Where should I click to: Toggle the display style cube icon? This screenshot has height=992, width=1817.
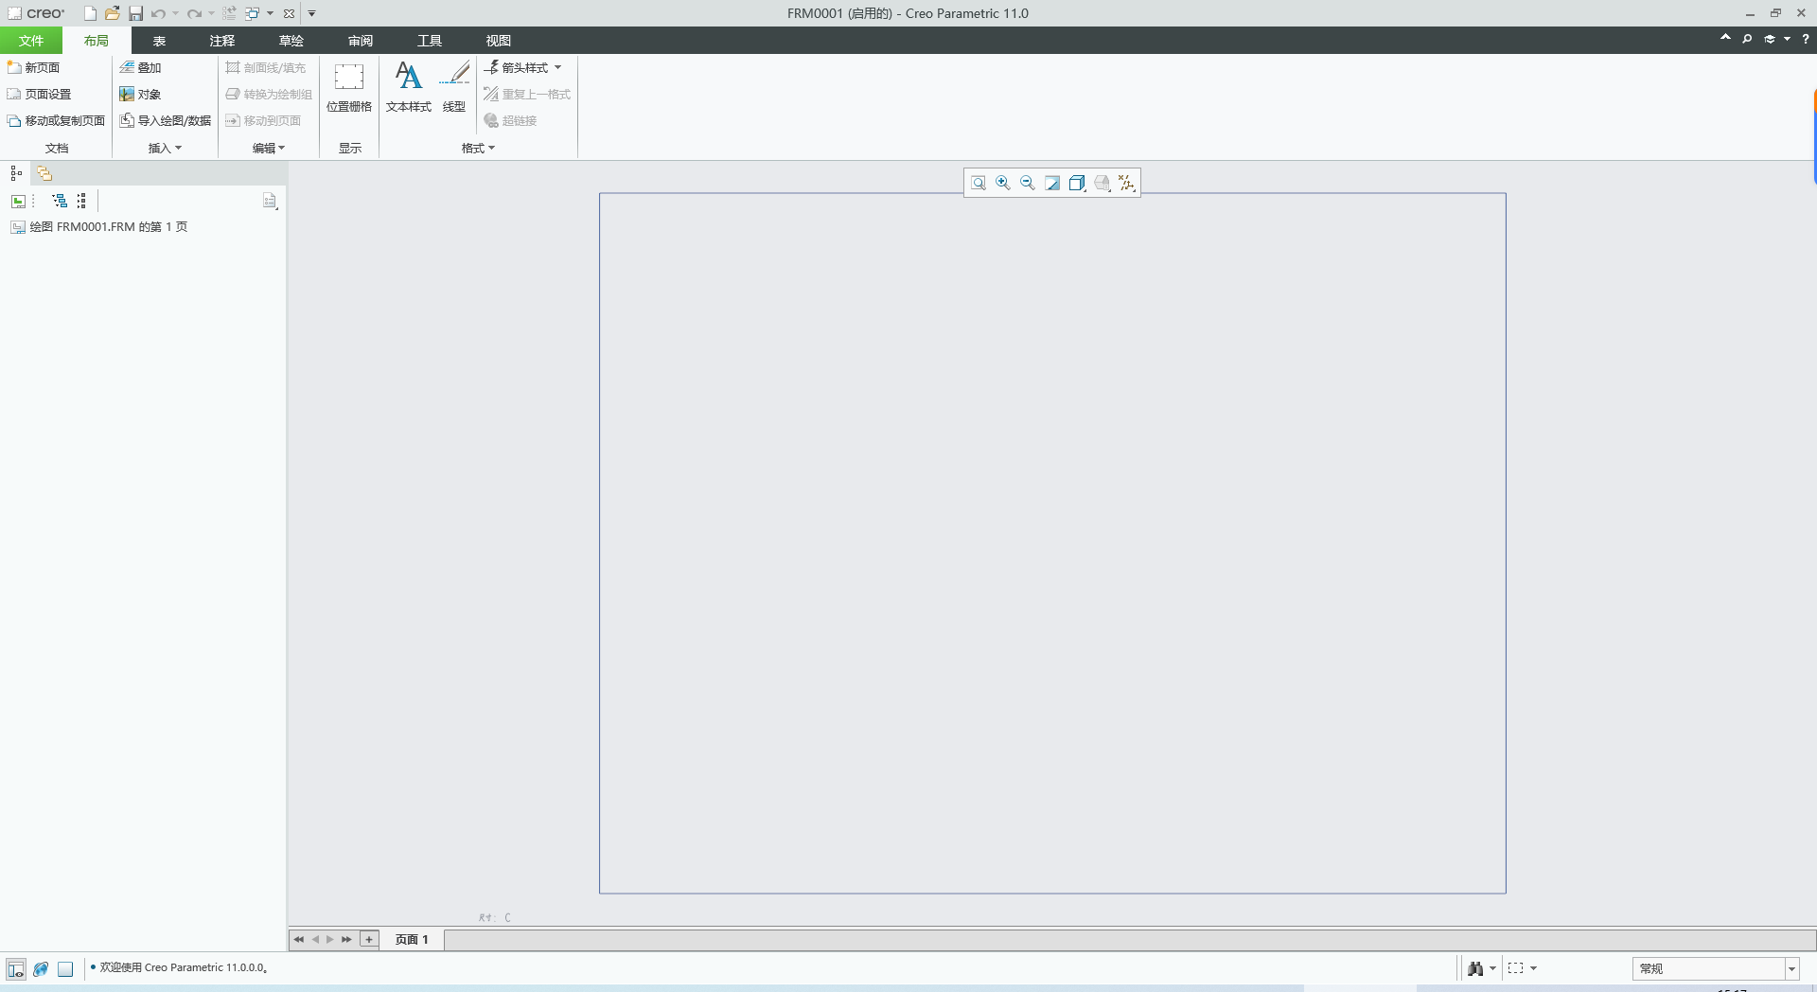coord(1076,183)
